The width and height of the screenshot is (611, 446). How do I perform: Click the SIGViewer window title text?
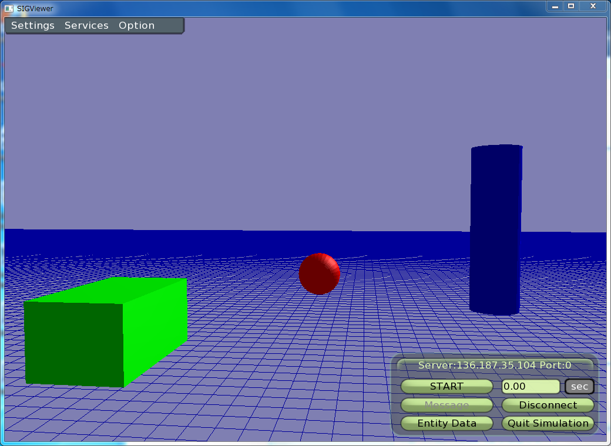point(35,8)
